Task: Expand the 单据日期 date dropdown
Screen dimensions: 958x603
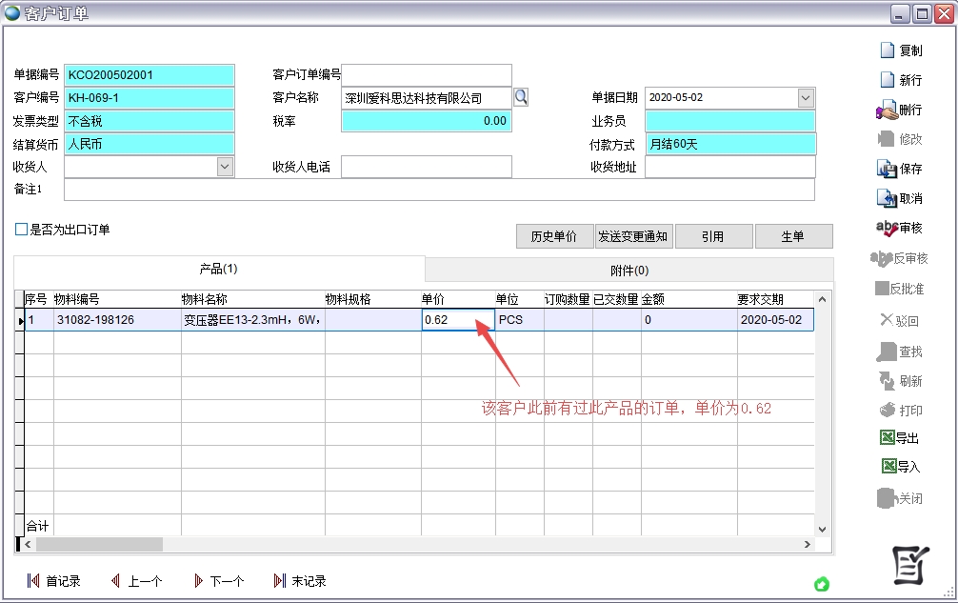Action: 806,97
